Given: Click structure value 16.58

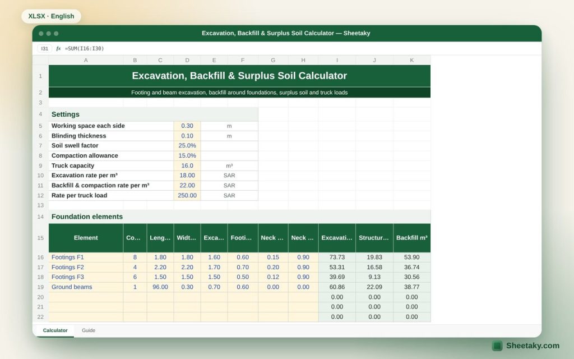Looking at the screenshot, I should [x=374, y=267].
